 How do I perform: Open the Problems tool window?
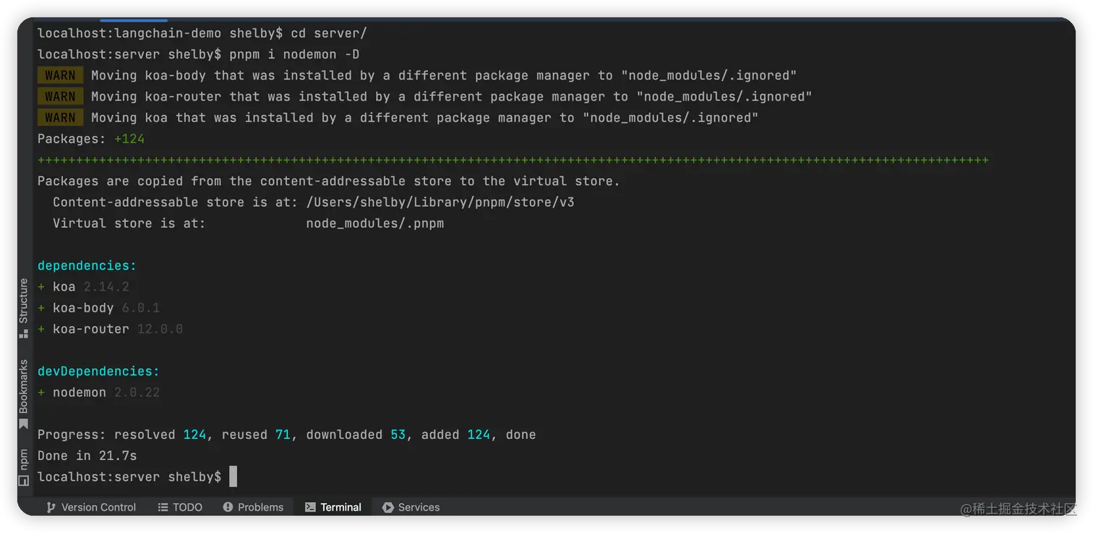click(x=253, y=507)
